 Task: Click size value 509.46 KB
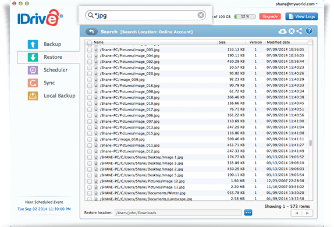coord(236,139)
